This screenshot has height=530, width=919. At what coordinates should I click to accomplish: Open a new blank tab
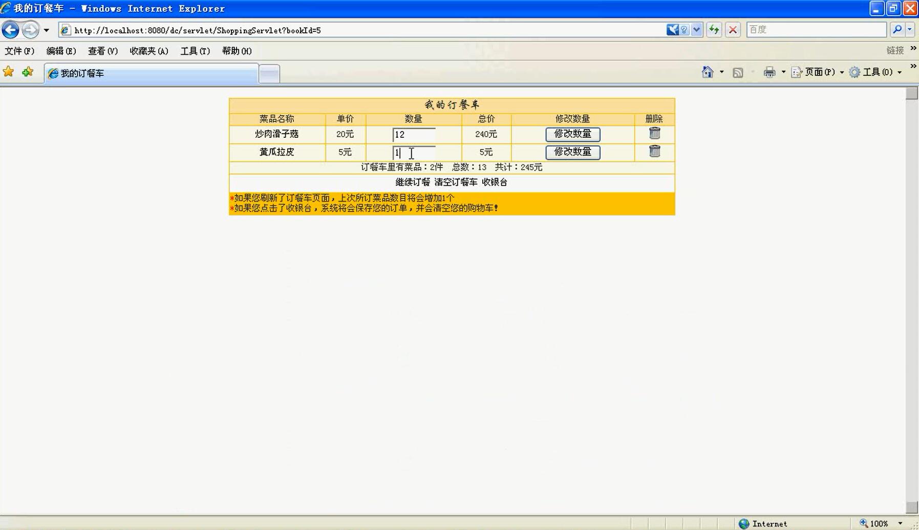[x=269, y=74]
